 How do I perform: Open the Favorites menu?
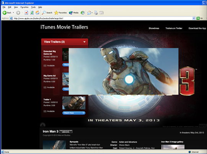tap(24, 7)
